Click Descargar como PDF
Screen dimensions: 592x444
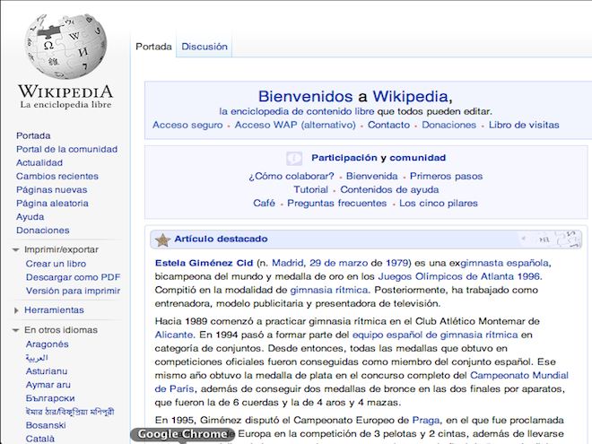click(73, 277)
